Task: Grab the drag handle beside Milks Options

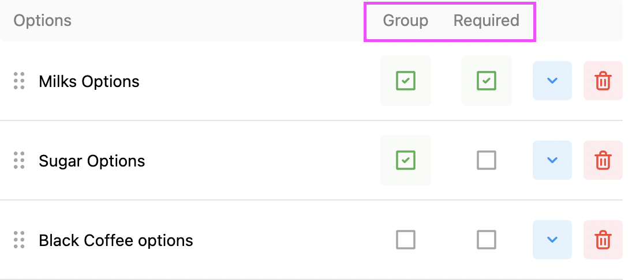Action: point(19,81)
